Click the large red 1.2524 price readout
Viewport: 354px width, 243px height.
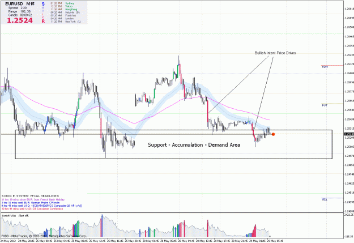[20, 20]
